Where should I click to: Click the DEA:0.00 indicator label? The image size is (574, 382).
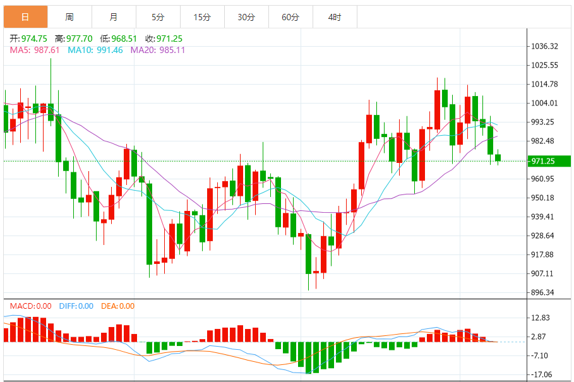(x=118, y=306)
